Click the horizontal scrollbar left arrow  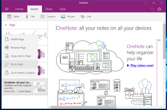(49, 107)
